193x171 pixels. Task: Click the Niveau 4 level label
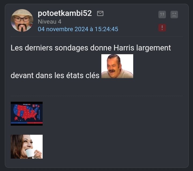[50, 22]
